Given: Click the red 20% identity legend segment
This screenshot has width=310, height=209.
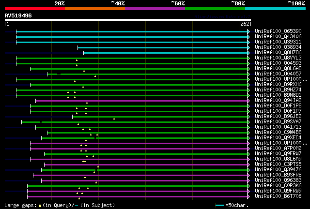Looking at the screenshot, I should coord(35,9).
